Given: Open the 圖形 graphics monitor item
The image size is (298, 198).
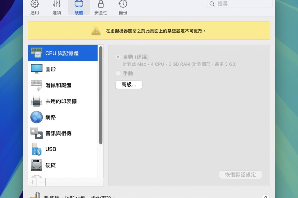Looking at the screenshot, I should [63, 69].
